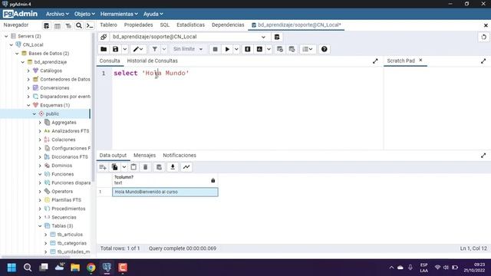Download results as file
The width and height of the screenshot is (491, 276).
pyautogui.click(x=173, y=167)
